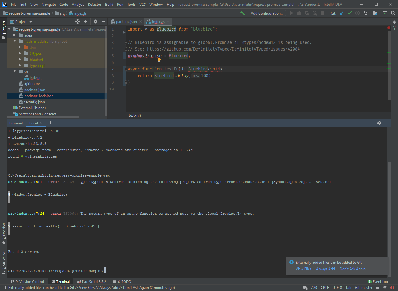Close the index.ts editor tab
This screenshot has width=398, height=291.
coord(168,21)
